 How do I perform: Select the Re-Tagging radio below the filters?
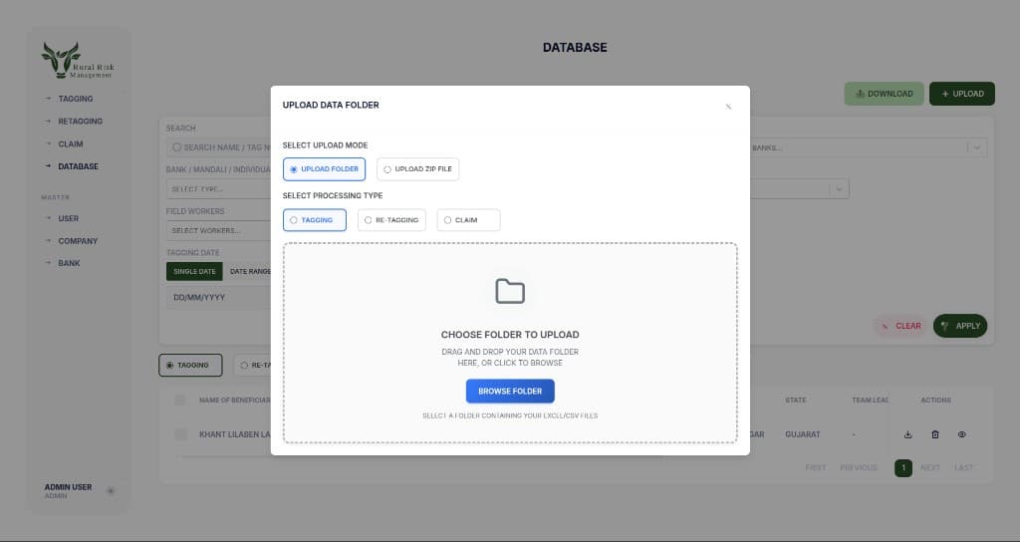pos(252,365)
